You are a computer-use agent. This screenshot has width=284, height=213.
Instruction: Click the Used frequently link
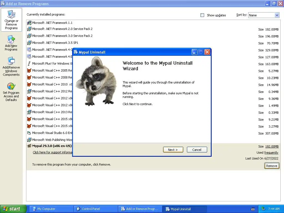tap(271, 153)
